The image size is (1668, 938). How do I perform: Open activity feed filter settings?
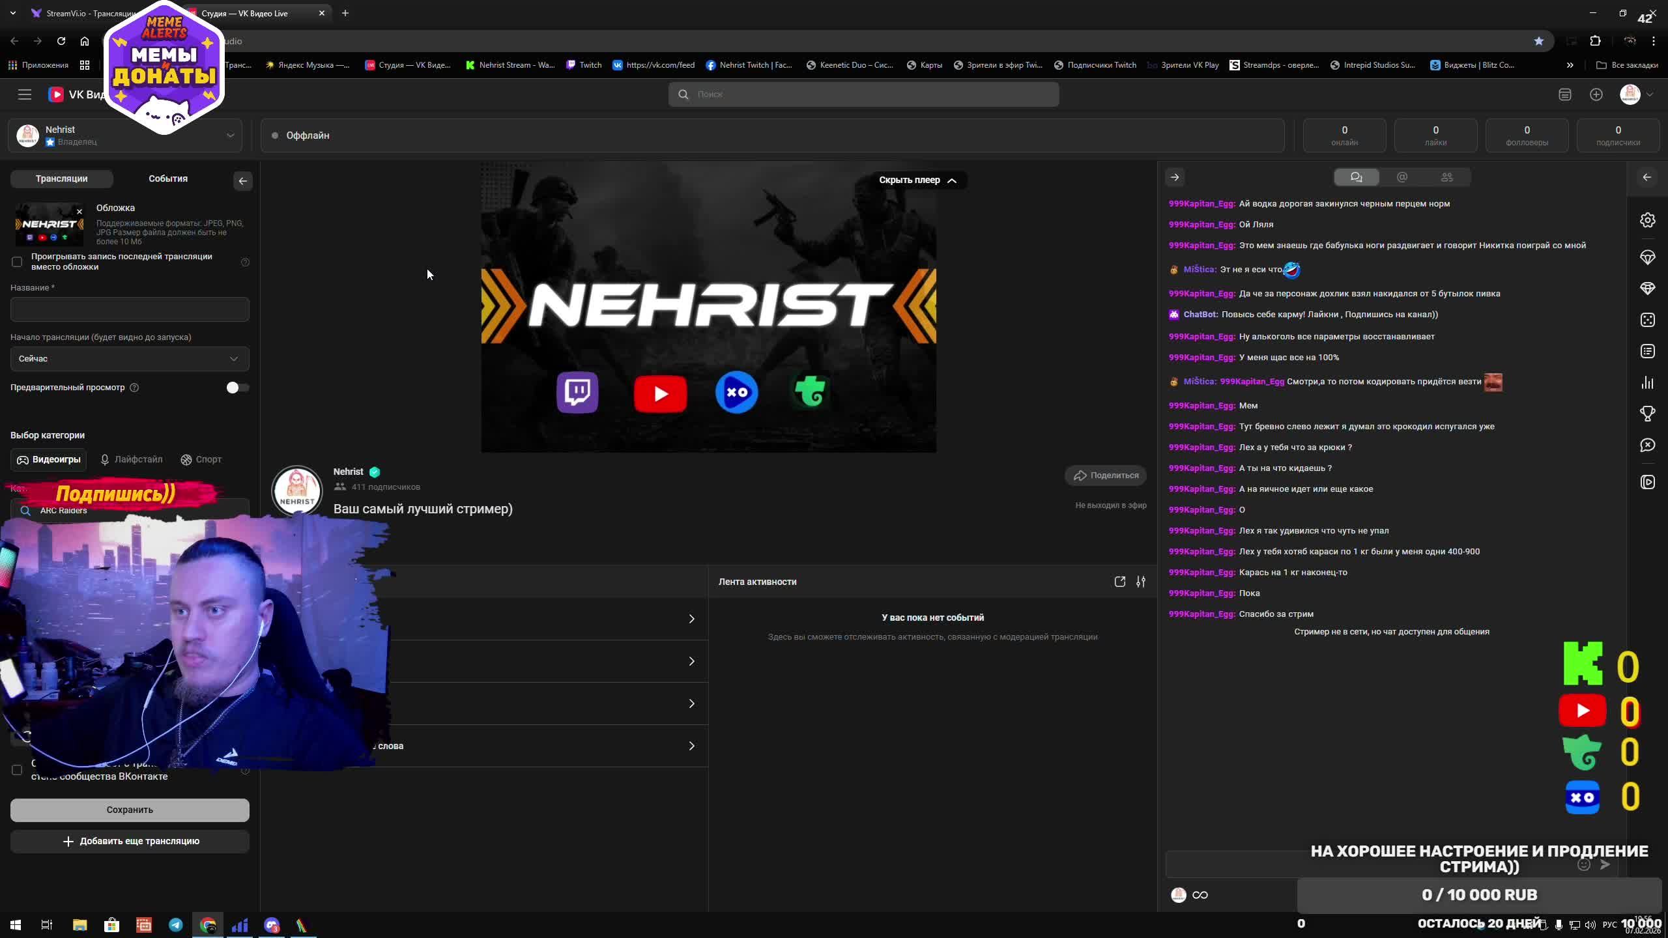[1140, 582]
